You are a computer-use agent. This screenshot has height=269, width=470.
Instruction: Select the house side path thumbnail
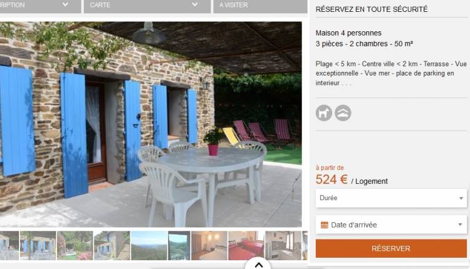(112, 245)
